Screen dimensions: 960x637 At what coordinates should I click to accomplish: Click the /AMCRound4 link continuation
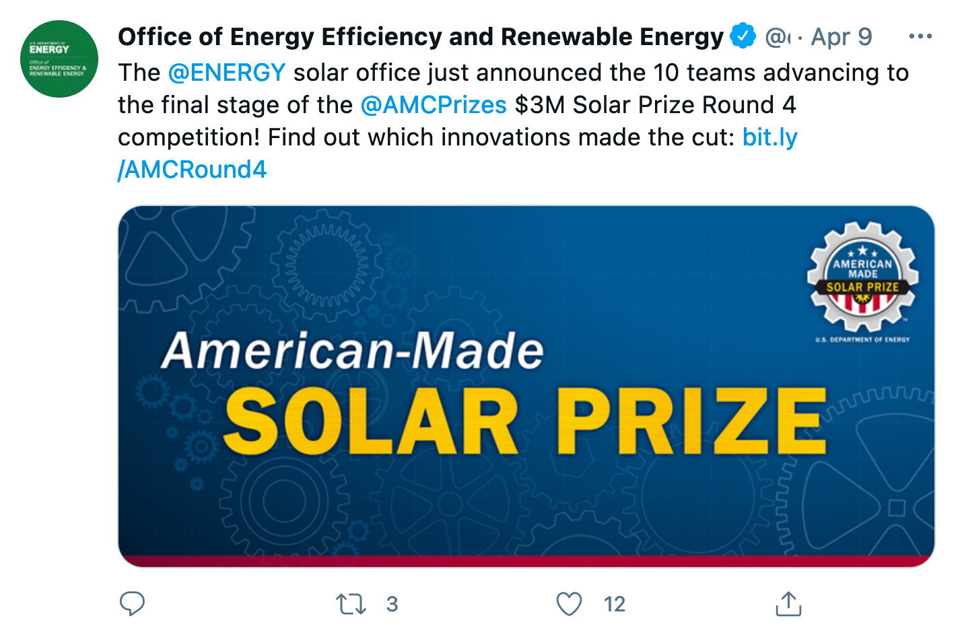[x=193, y=170]
